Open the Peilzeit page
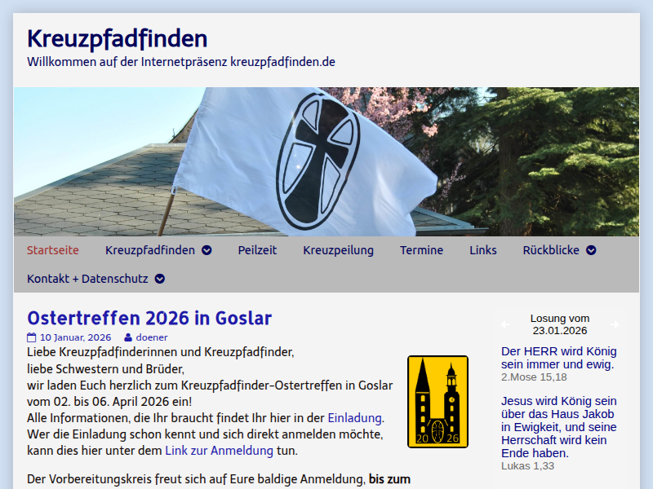 point(258,250)
